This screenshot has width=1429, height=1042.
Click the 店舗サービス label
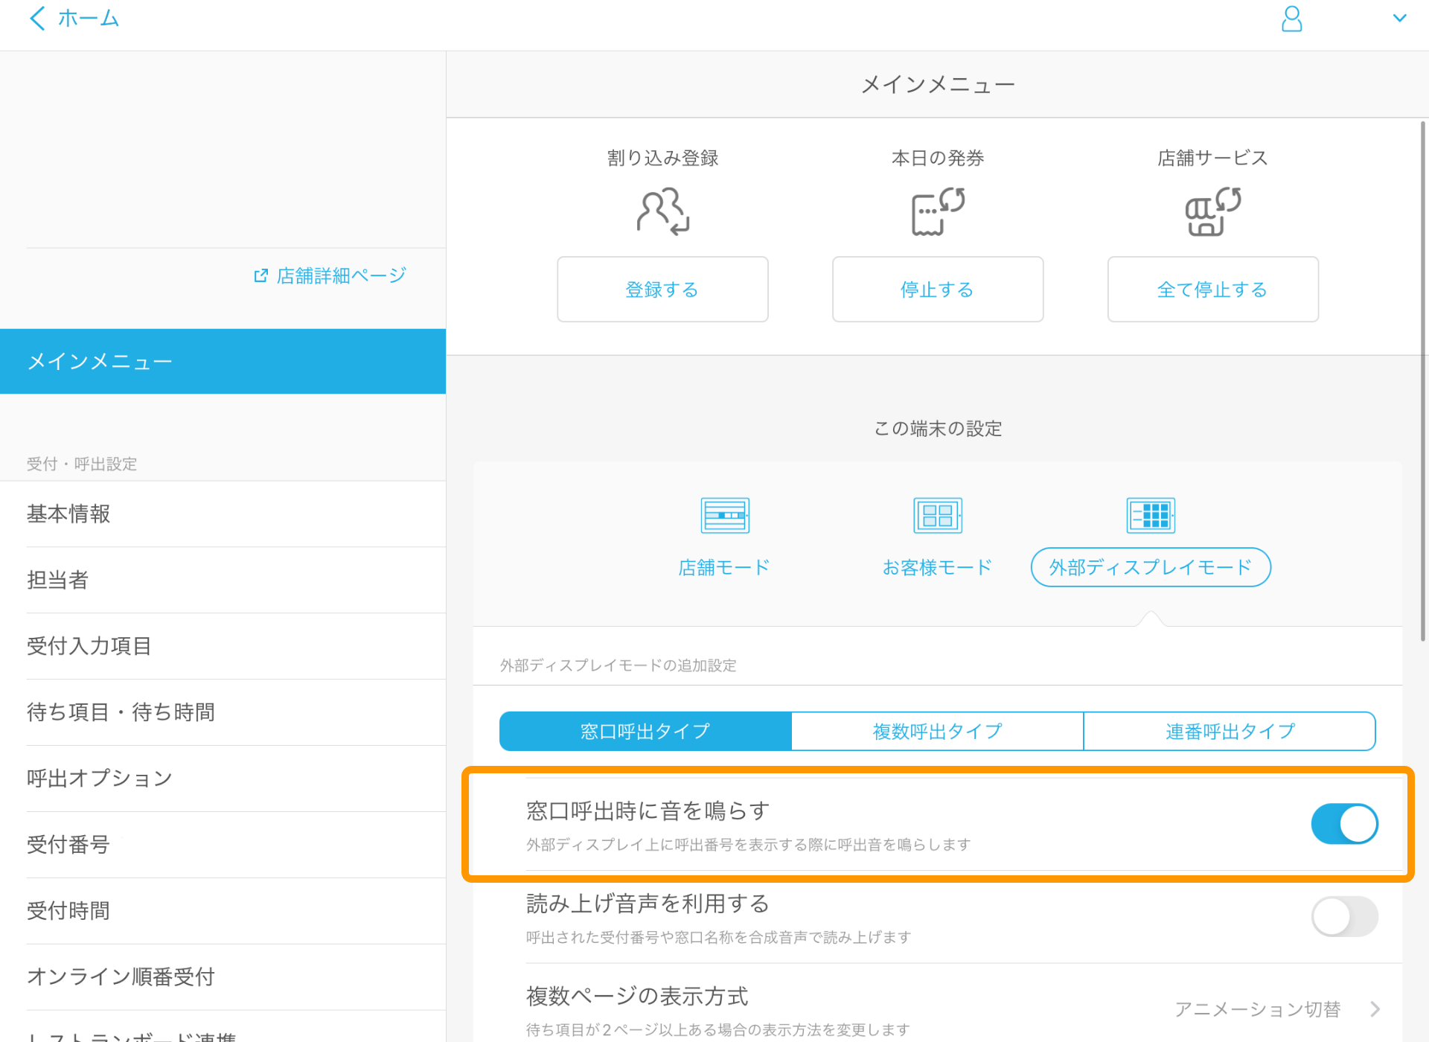pos(1212,158)
